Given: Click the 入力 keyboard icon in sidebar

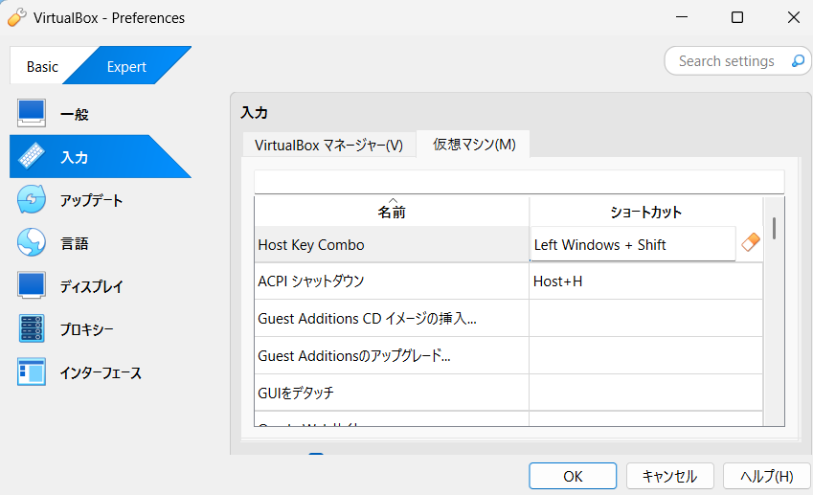Looking at the screenshot, I should click(31, 156).
